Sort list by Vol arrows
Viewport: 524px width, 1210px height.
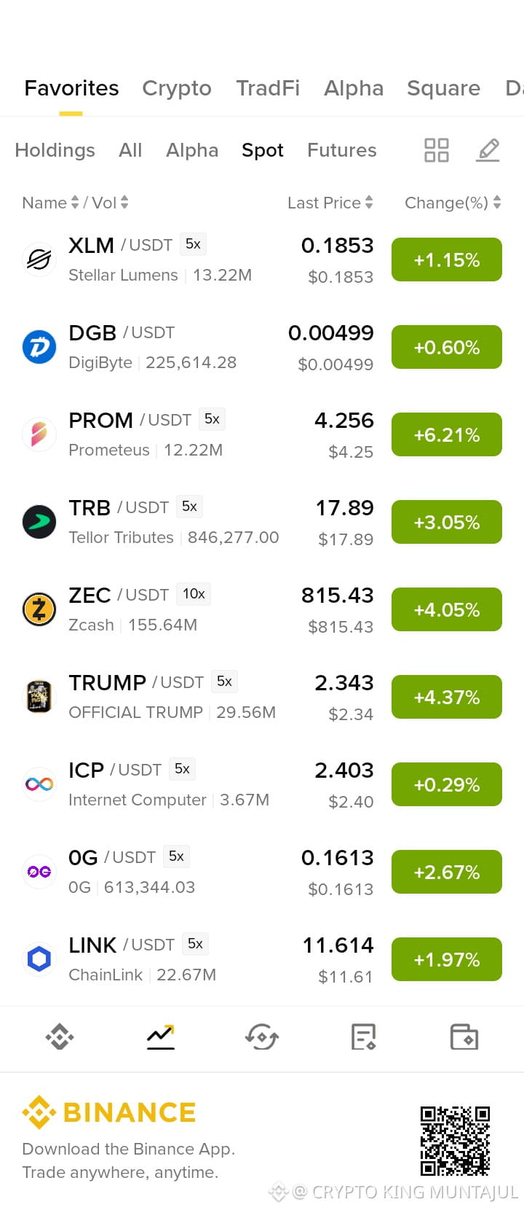click(124, 203)
